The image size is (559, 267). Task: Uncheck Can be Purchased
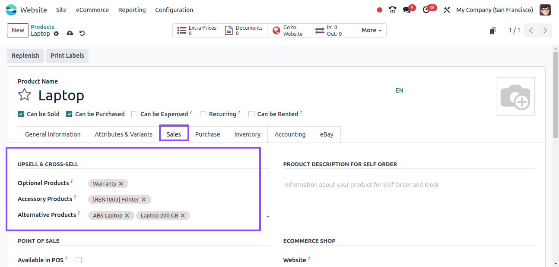[69, 114]
